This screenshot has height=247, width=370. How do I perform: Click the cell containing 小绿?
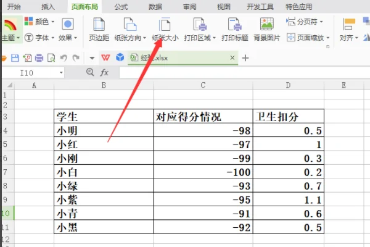(104, 185)
